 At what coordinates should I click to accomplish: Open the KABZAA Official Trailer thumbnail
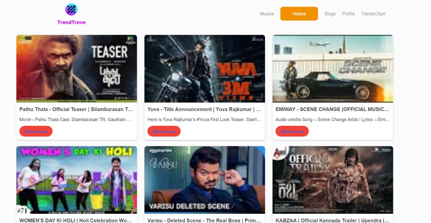point(333,180)
